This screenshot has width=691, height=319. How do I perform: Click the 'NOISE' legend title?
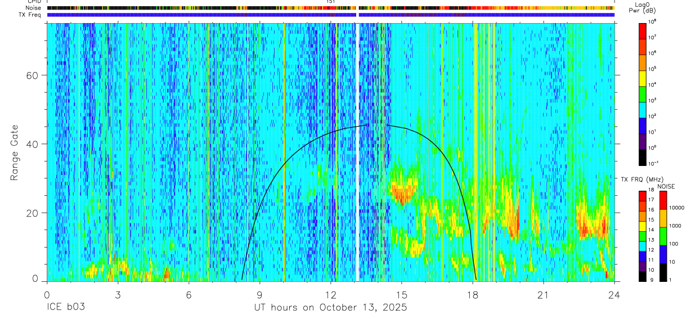(x=666, y=186)
